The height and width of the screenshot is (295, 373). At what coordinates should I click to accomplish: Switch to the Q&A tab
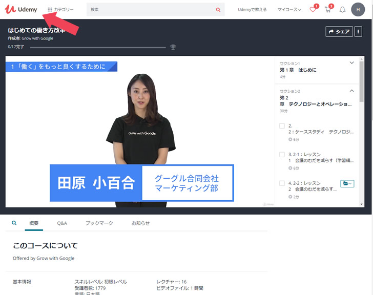62,223
